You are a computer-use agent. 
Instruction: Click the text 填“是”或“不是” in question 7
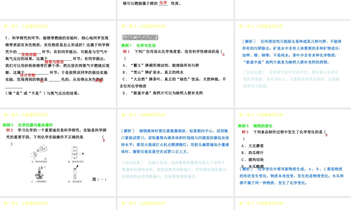tap(26, 93)
